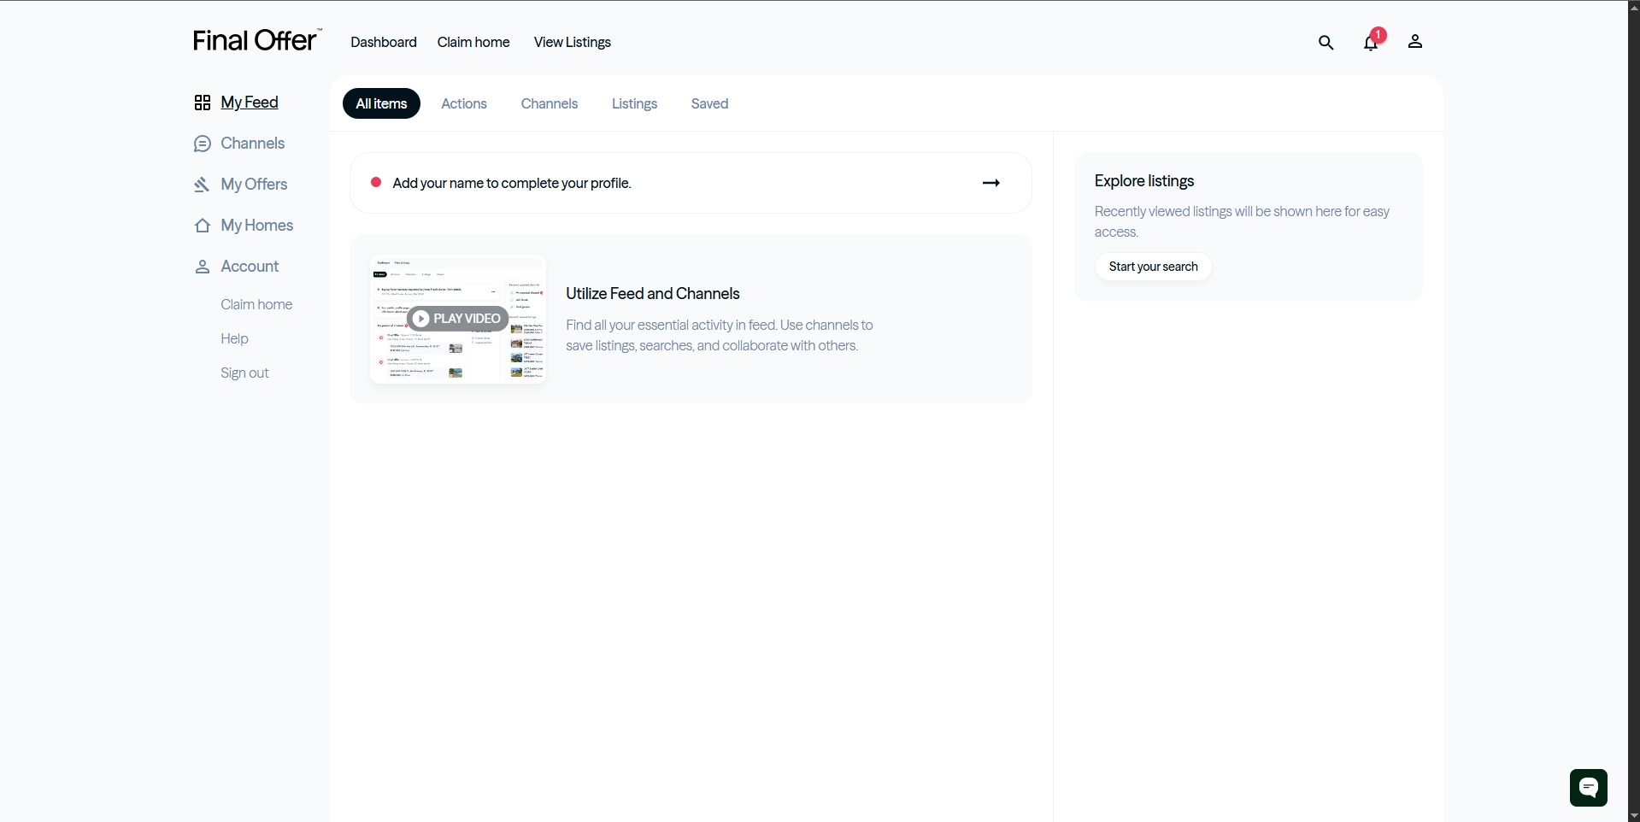The width and height of the screenshot is (1640, 822).
Task: Open the live chat widget icon
Action: pos(1589,788)
